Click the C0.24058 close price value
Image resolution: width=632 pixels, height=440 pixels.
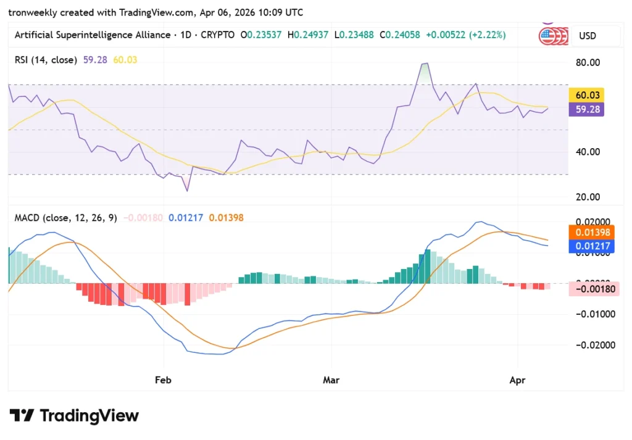tap(400, 35)
